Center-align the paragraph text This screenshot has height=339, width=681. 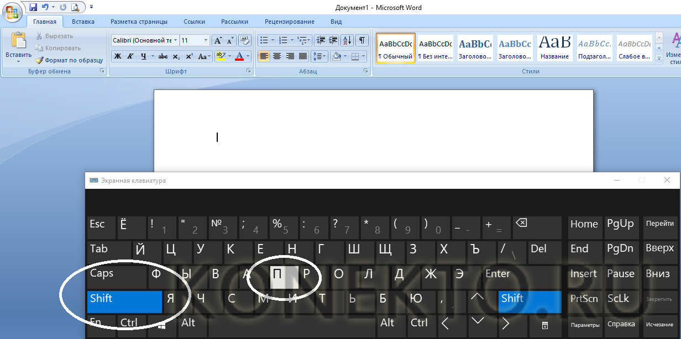click(277, 56)
